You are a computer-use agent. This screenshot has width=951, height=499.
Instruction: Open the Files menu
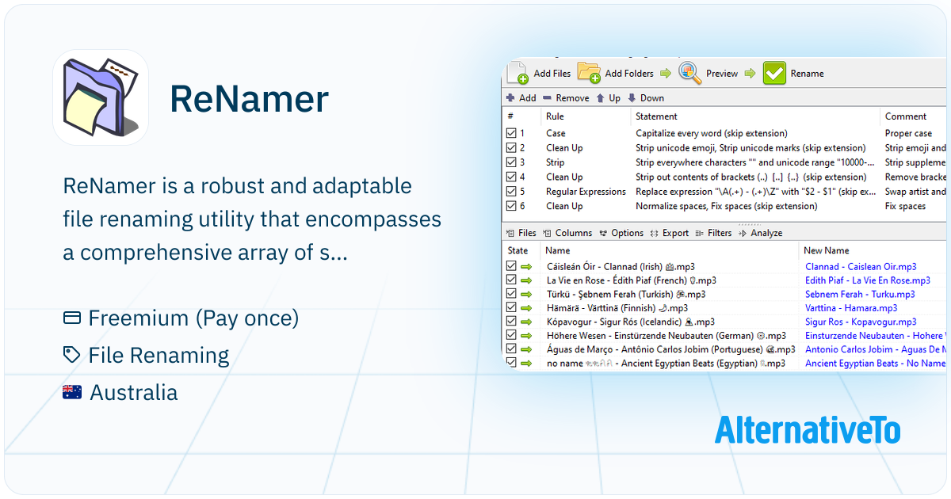(x=521, y=233)
